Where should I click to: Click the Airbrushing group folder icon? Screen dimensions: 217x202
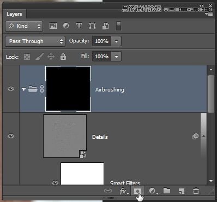pos(33,89)
